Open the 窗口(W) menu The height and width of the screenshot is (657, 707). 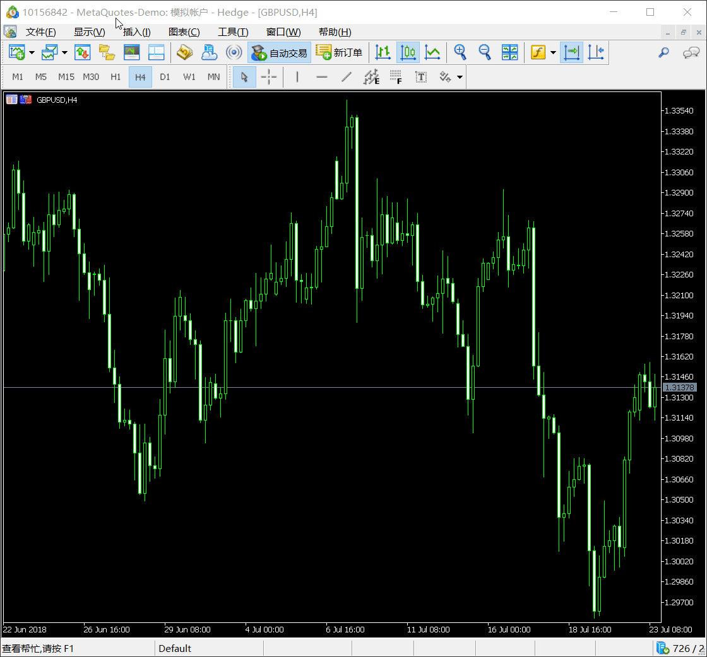coord(283,32)
